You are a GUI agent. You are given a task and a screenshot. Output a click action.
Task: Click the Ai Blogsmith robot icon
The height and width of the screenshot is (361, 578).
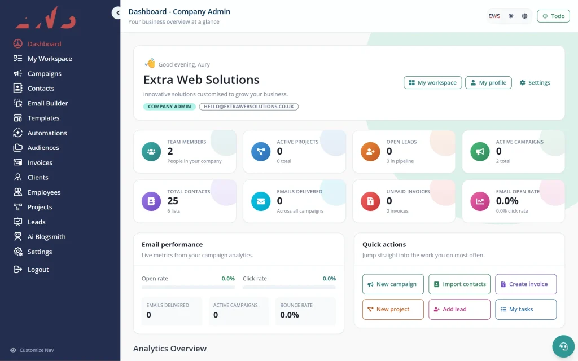tap(17, 236)
